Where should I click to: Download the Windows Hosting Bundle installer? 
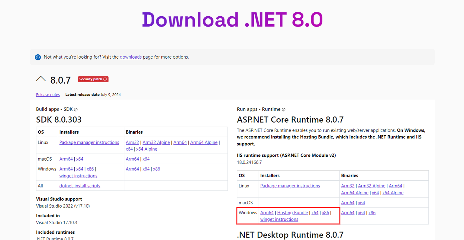tap(292, 213)
